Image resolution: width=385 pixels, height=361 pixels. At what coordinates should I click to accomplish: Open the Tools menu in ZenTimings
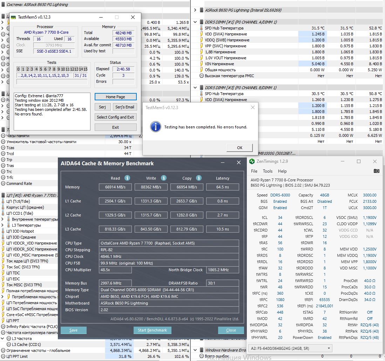coord(268,171)
